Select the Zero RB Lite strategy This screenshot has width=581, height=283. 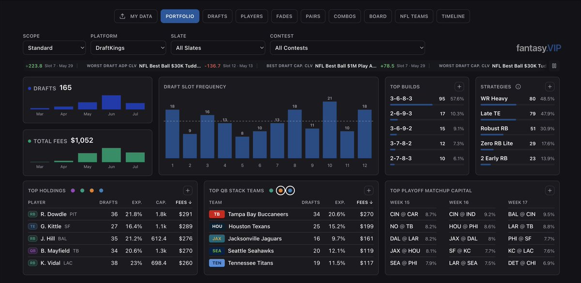pos(517,144)
